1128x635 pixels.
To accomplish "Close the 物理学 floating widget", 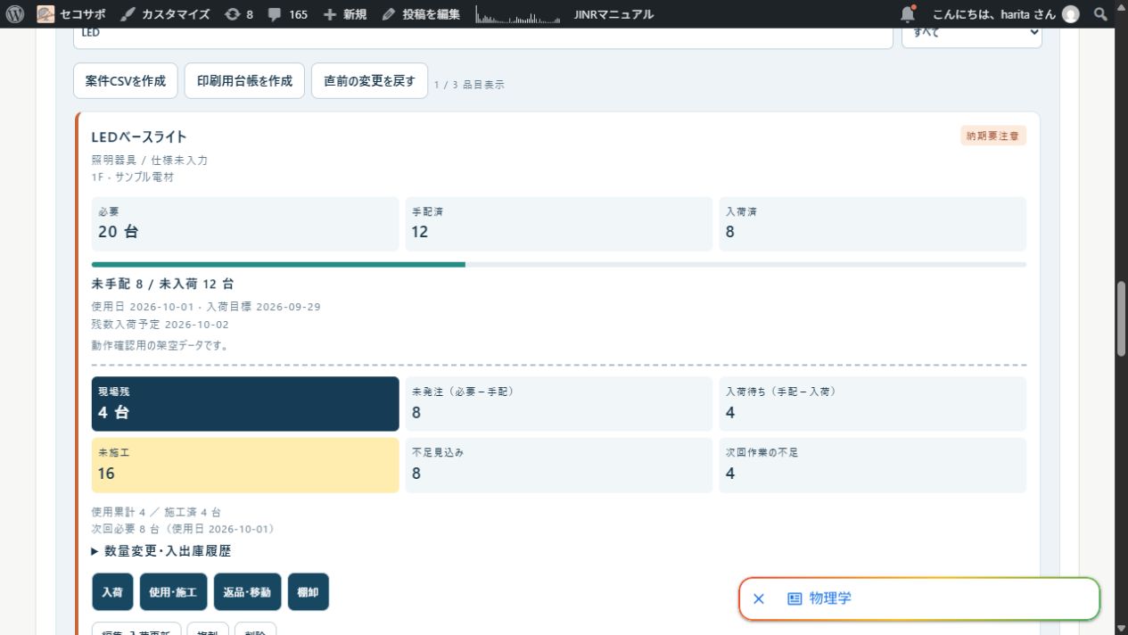I will point(759,599).
